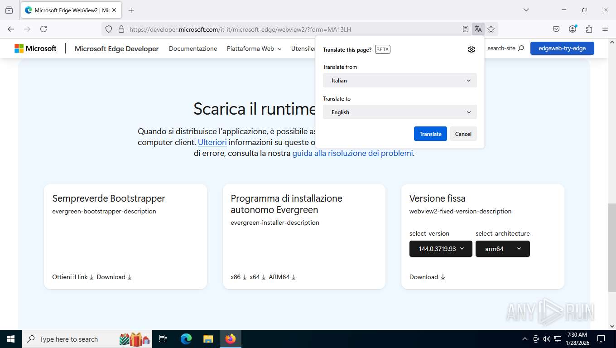Open File Explorer from the taskbar
Viewport: 616px width, 348px height.
coord(208,339)
